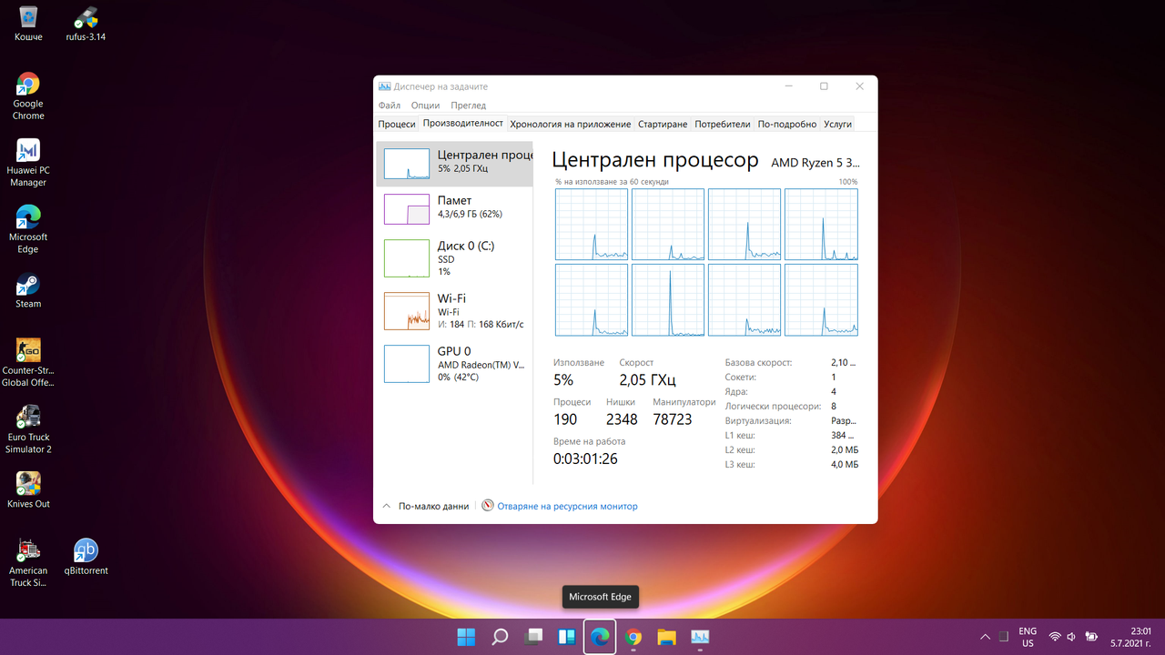Open the Опции menu

coord(425,106)
